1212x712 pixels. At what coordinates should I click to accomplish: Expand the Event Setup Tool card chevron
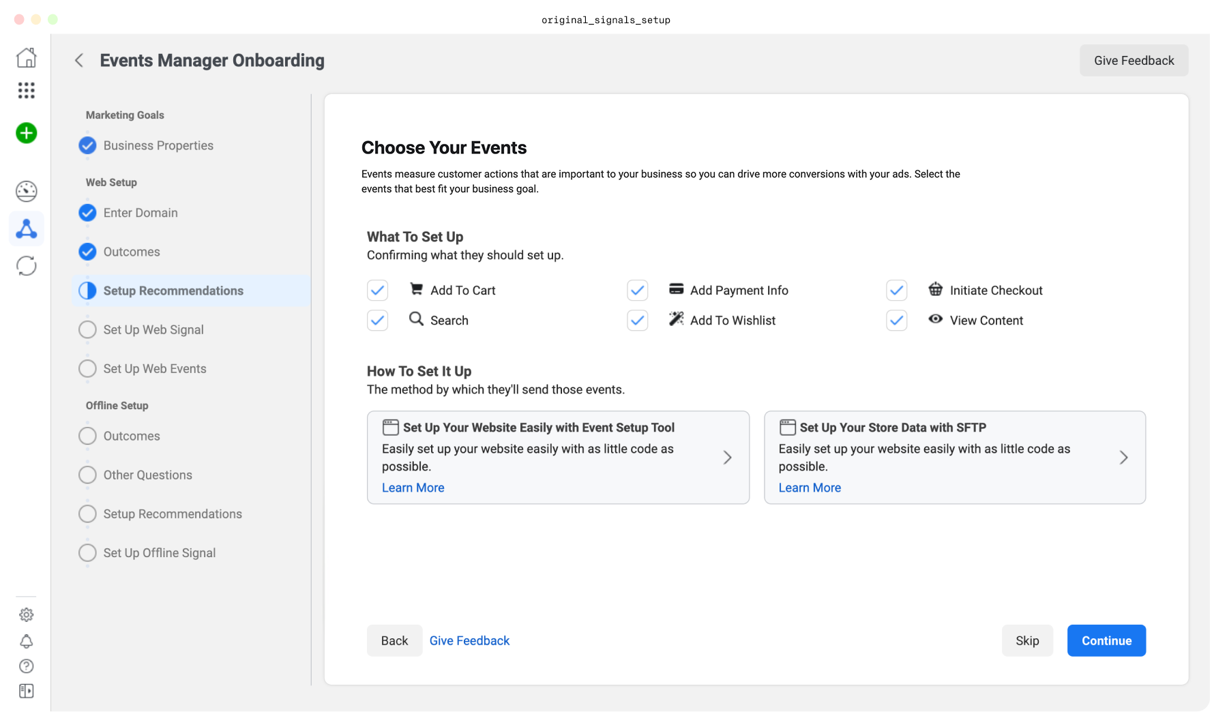click(728, 458)
